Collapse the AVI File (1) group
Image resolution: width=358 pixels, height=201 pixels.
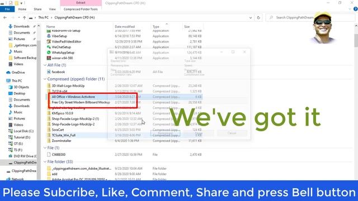tap(45, 65)
